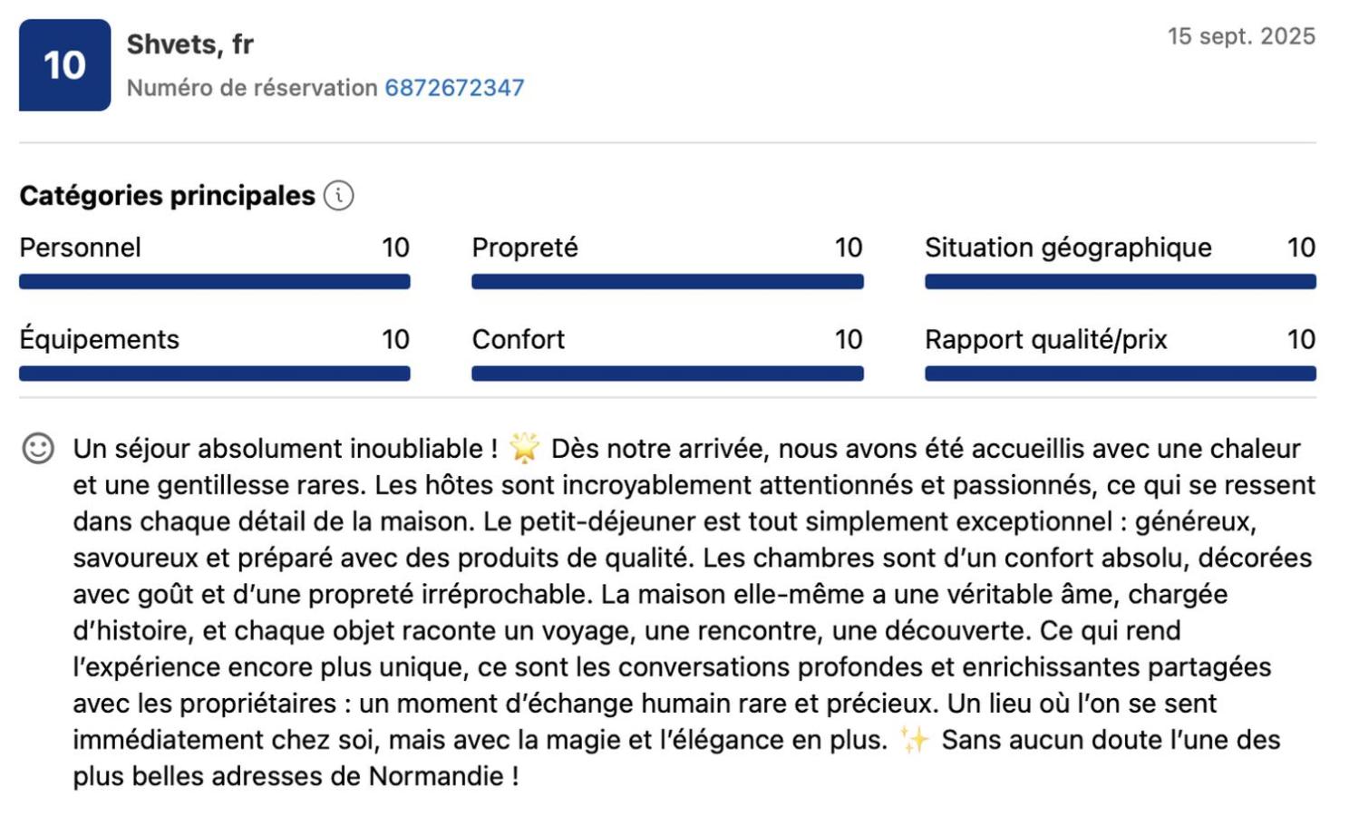Screen dimensions: 1349x816
Task: Click the Rapport qualité/prix rating bar
Action: tap(1120, 374)
